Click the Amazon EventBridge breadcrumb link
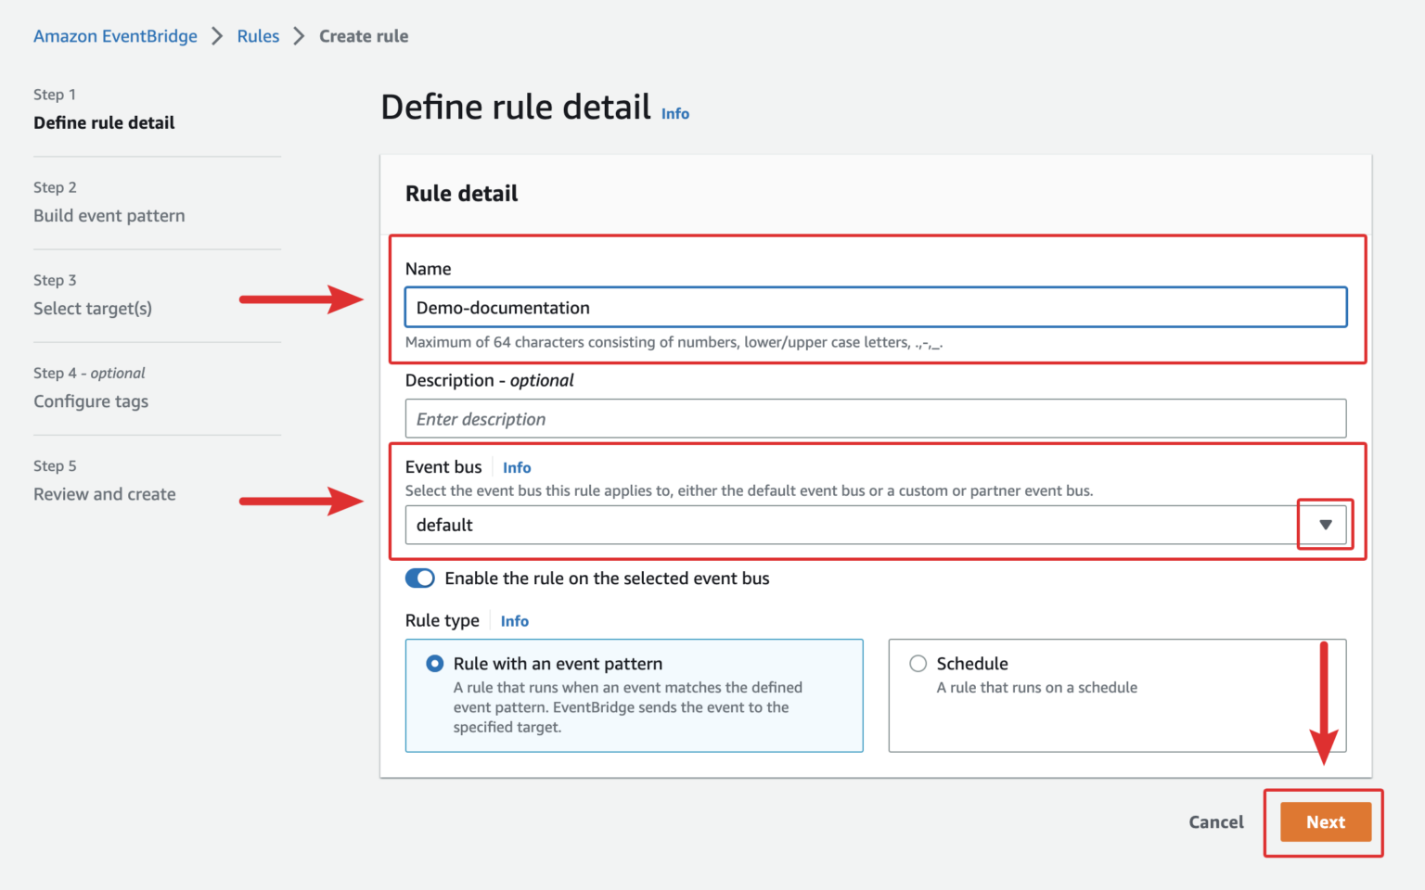 115,35
